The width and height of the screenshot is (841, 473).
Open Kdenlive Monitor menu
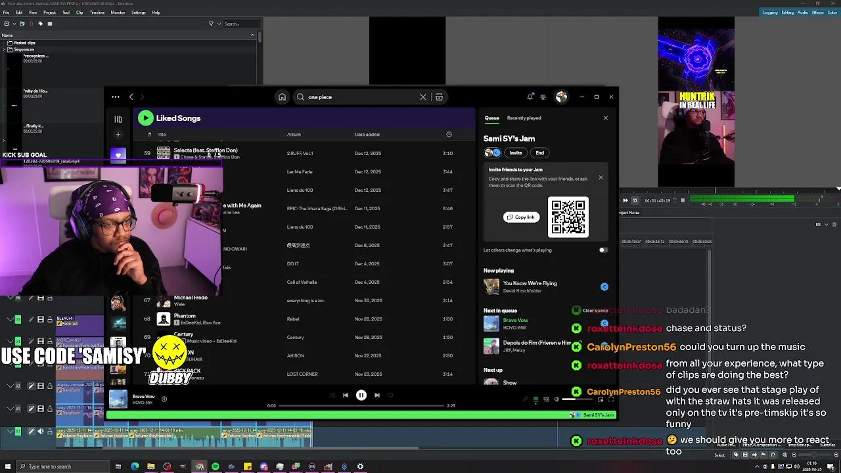[x=118, y=12]
